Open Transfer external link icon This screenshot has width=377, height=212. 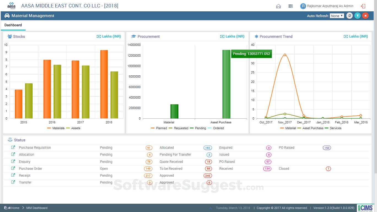point(13,182)
